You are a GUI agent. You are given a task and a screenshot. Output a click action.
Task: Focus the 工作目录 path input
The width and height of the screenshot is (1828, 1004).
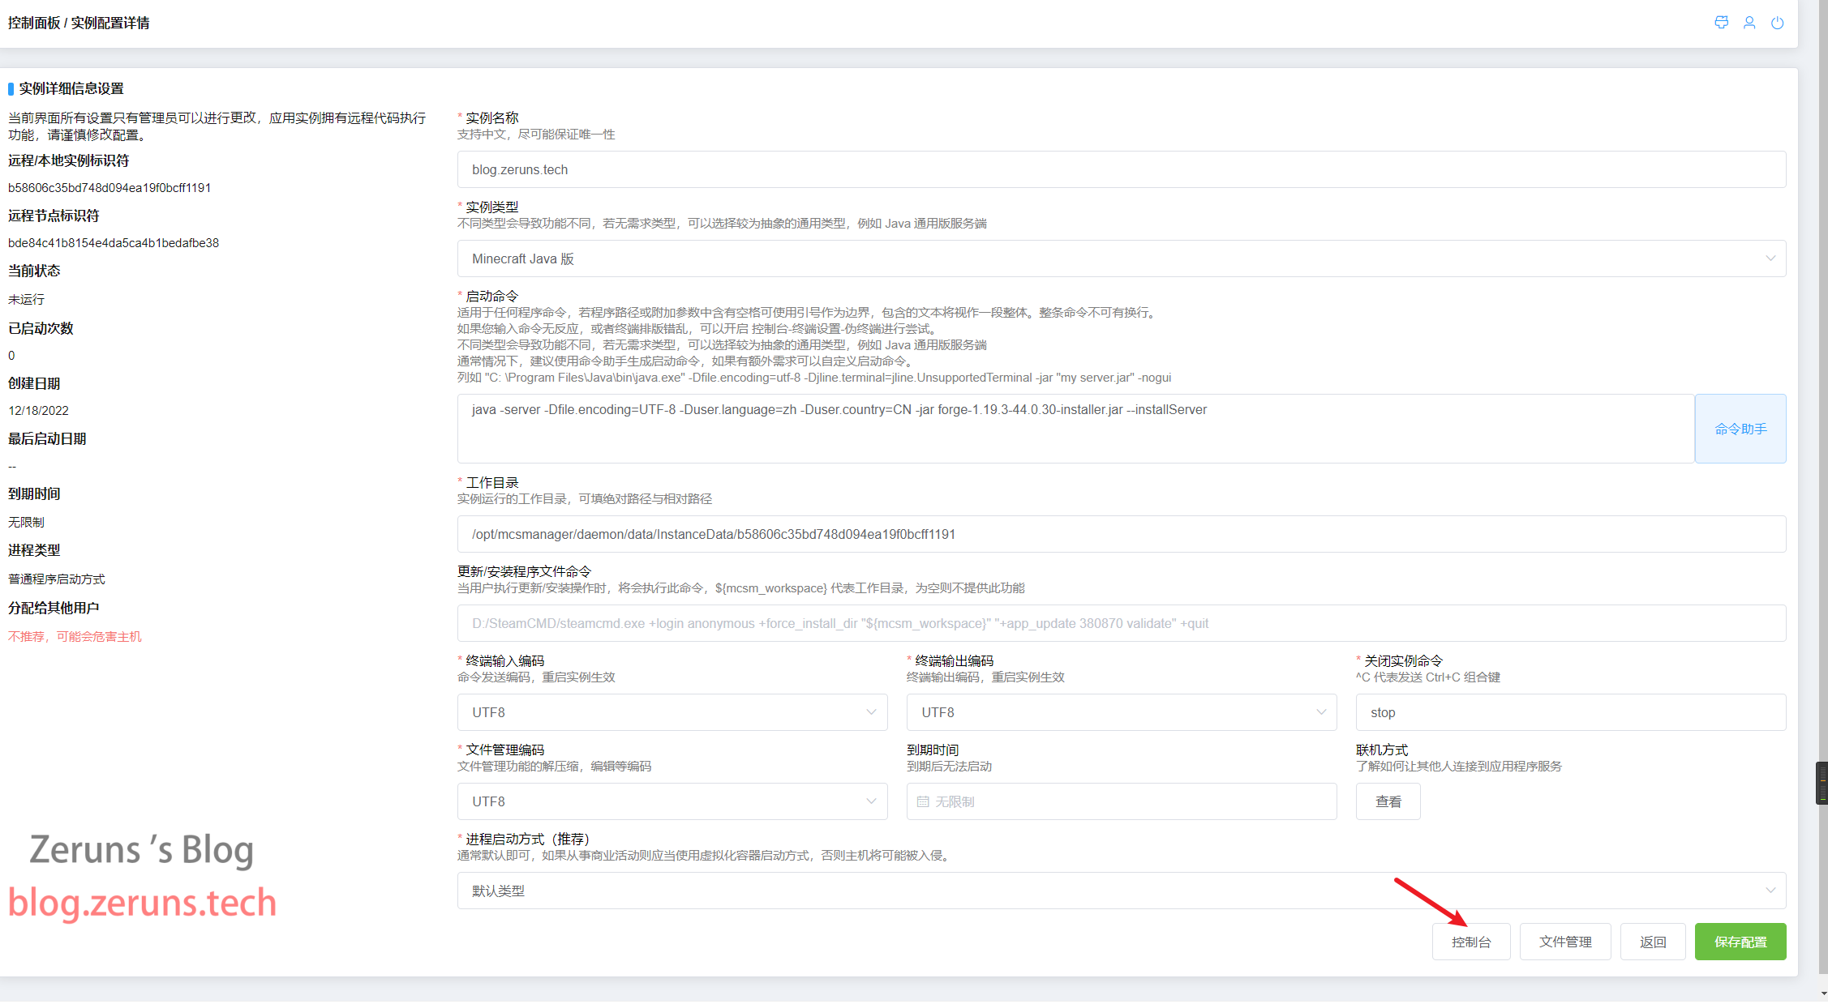click(1121, 534)
